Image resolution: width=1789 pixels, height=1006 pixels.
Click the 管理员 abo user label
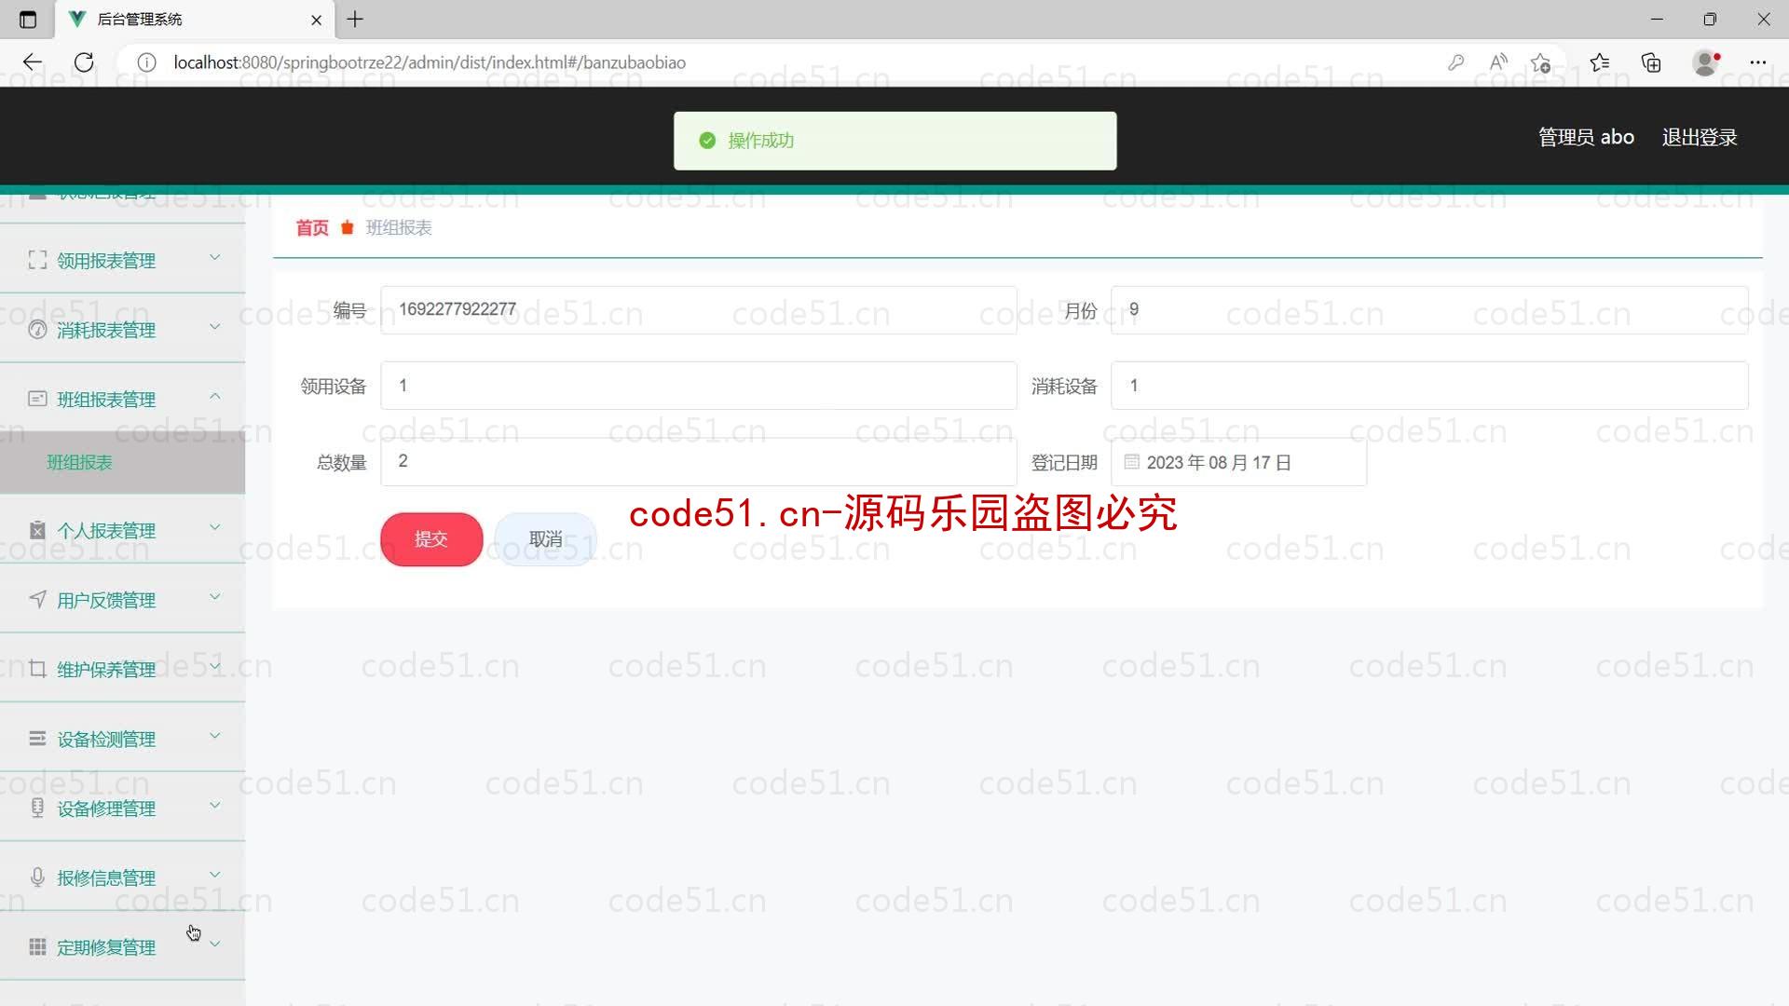(1586, 137)
